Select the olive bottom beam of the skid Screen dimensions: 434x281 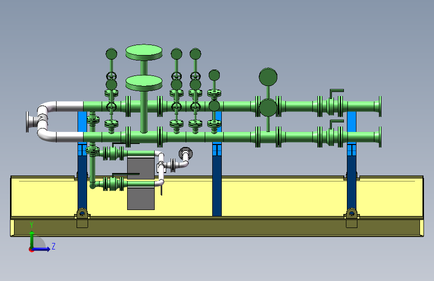click(x=217, y=227)
